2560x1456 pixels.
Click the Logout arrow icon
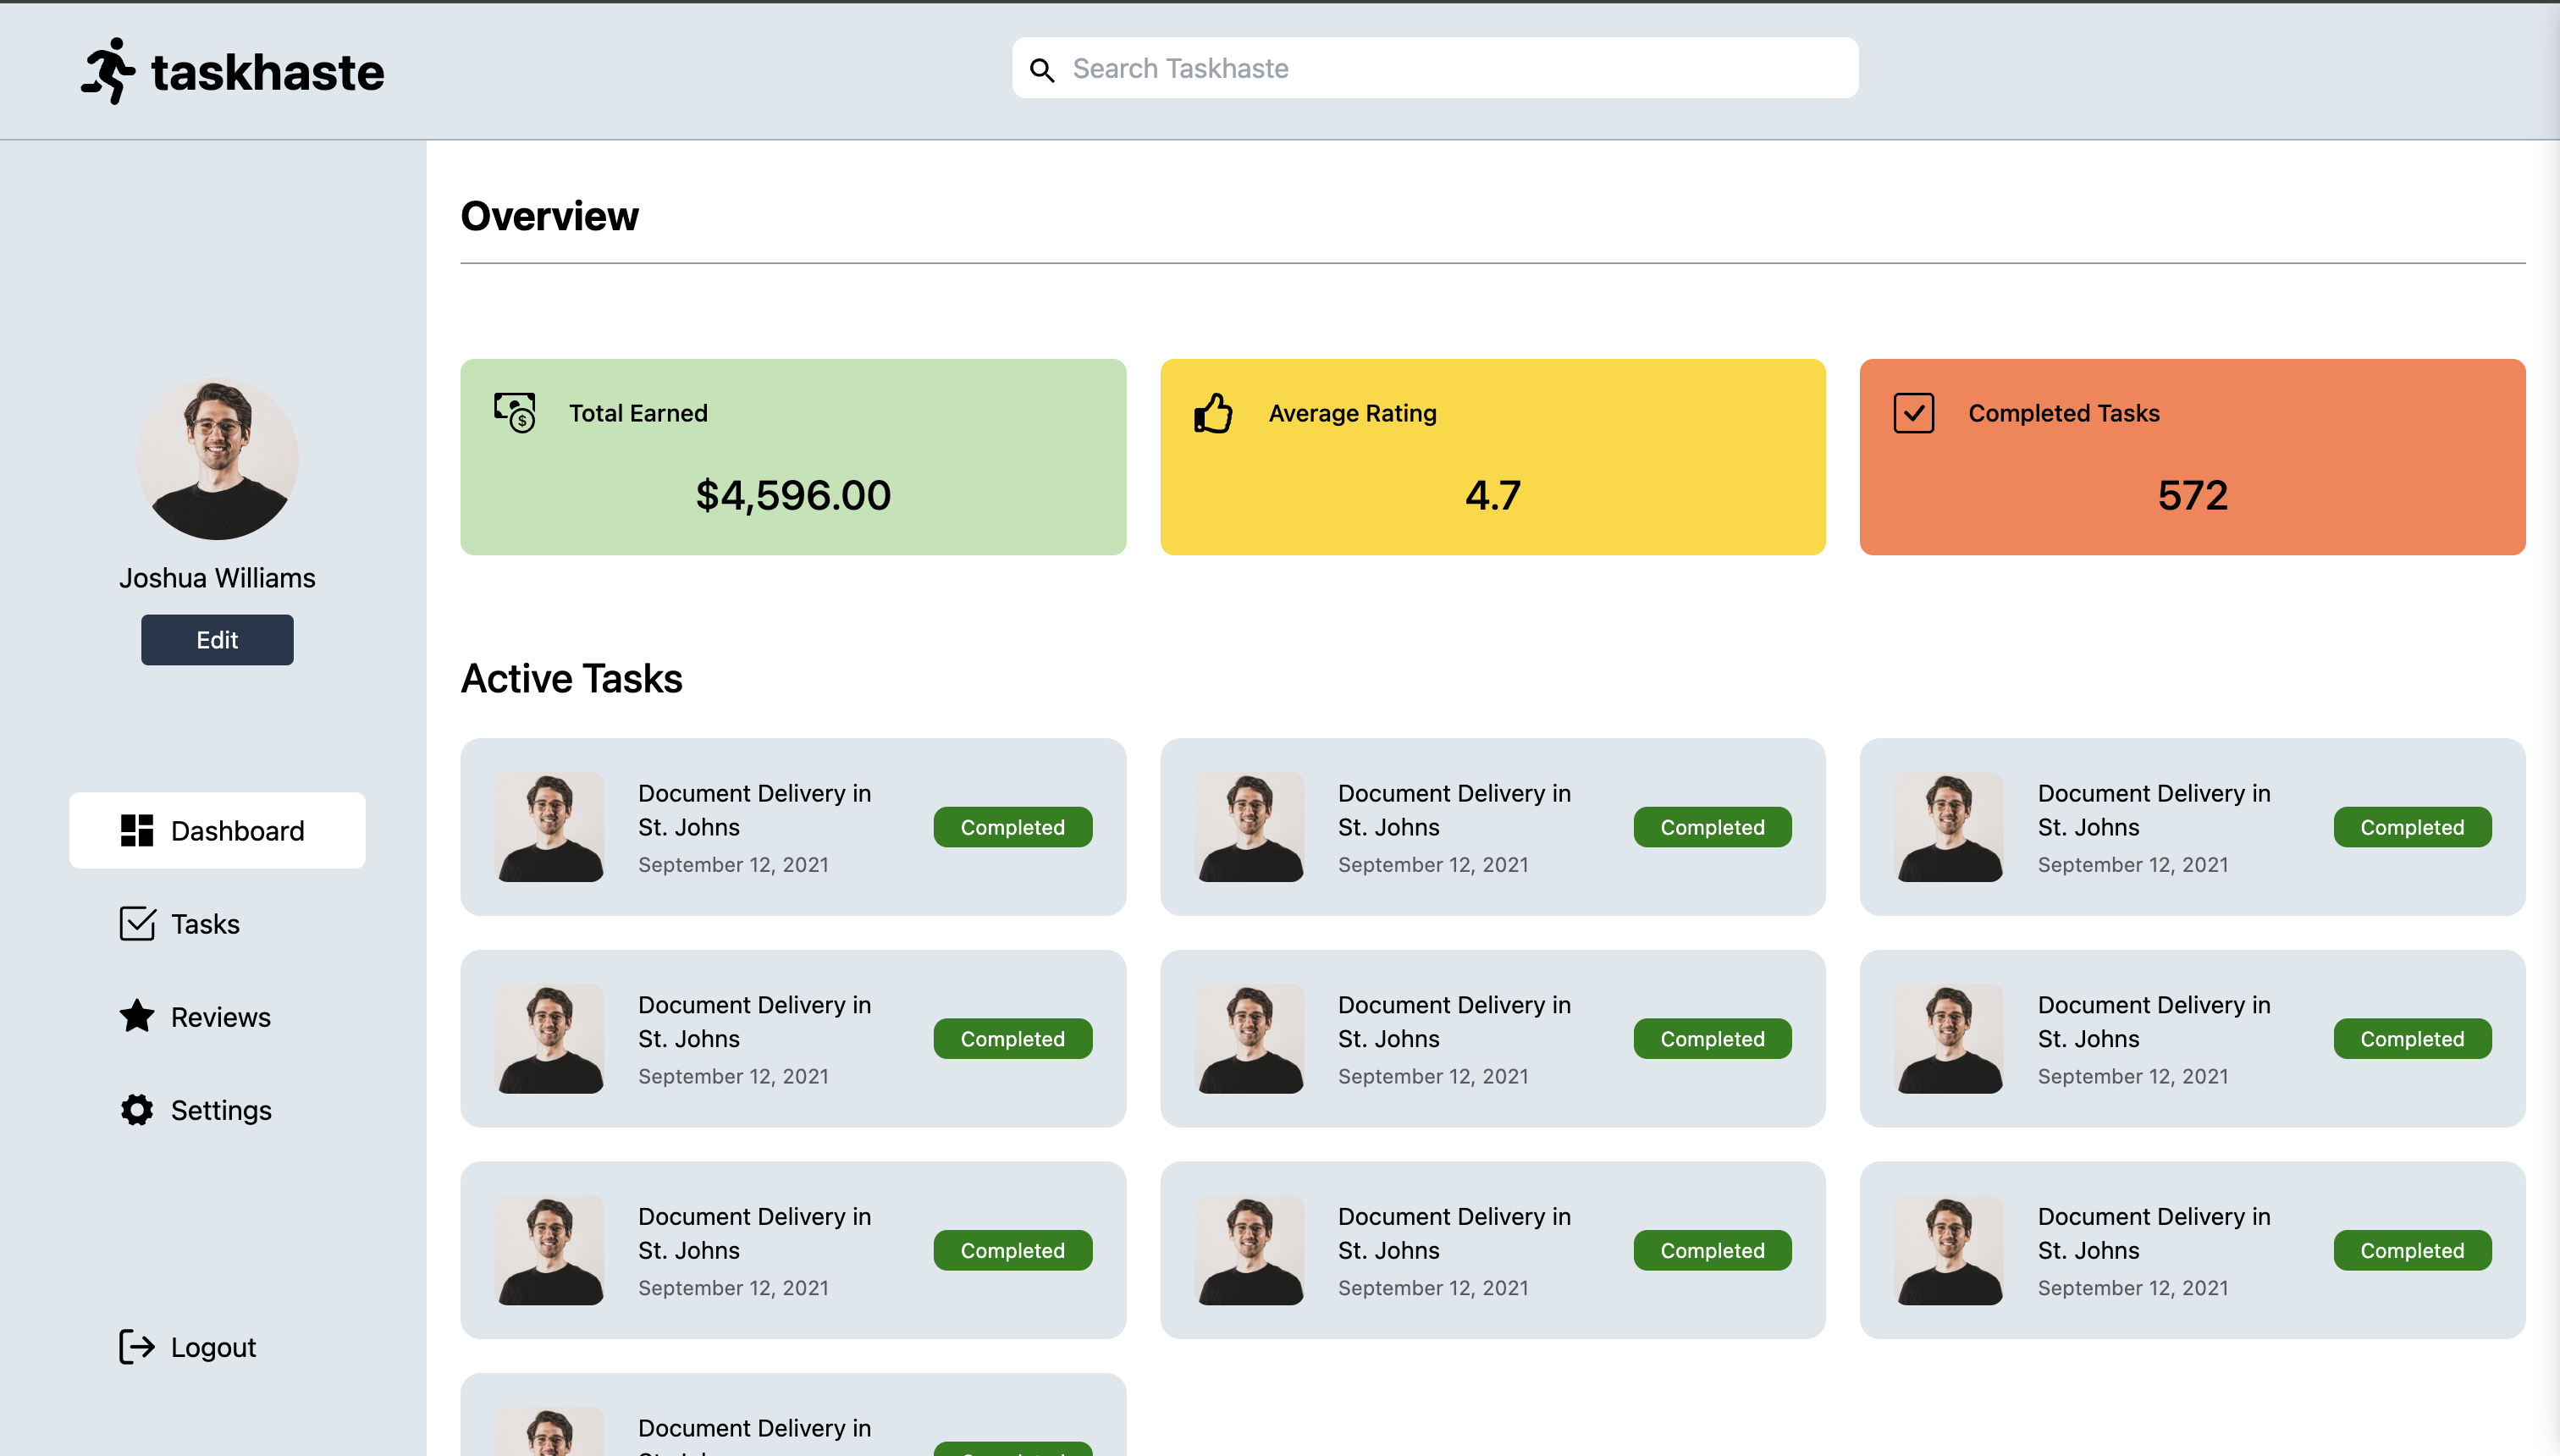137,1346
